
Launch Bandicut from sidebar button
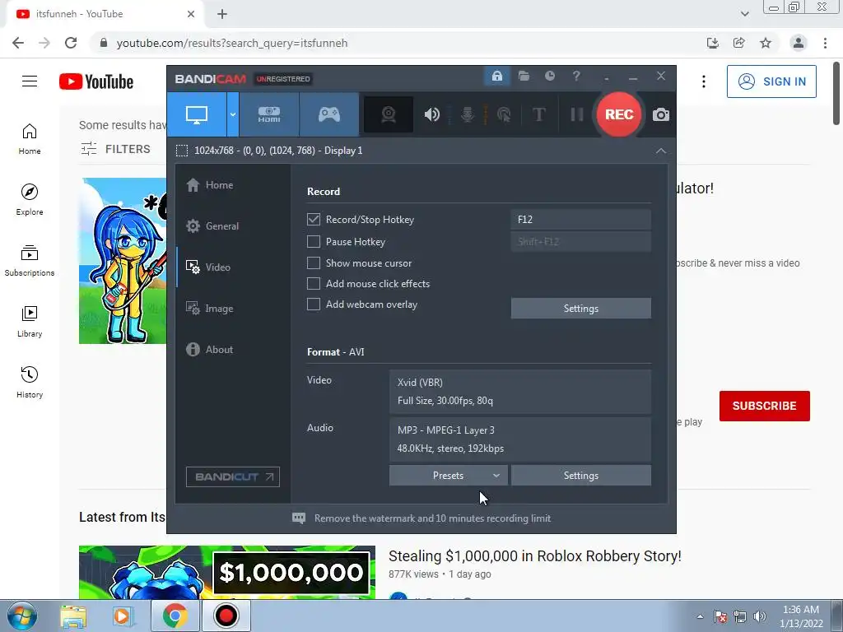pyautogui.click(x=233, y=476)
